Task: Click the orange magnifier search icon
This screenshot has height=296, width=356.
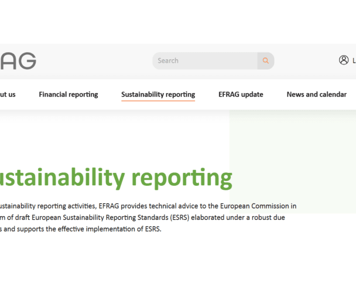Action: pyautogui.click(x=266, y=61)
